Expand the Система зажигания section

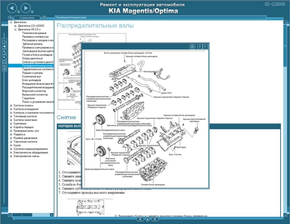tap(11, 120)
